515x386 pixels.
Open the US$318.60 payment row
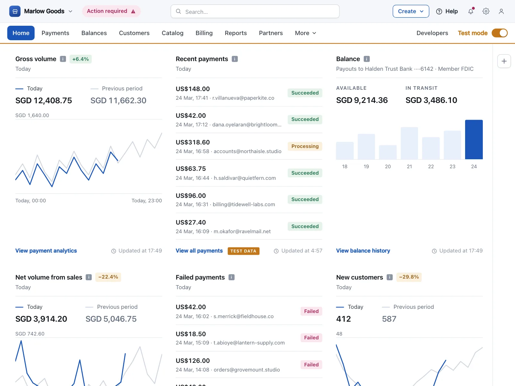click(x=249, y=146)
